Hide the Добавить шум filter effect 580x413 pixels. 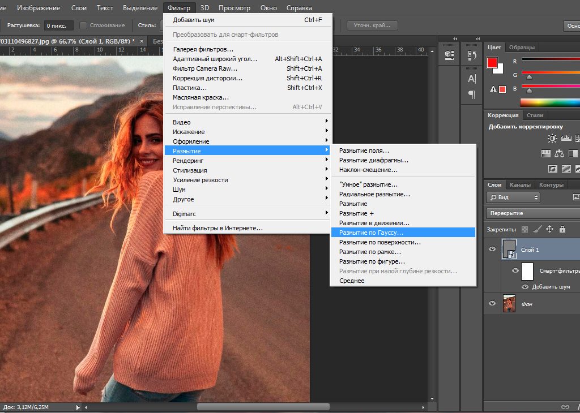click(x=526, y=286)
